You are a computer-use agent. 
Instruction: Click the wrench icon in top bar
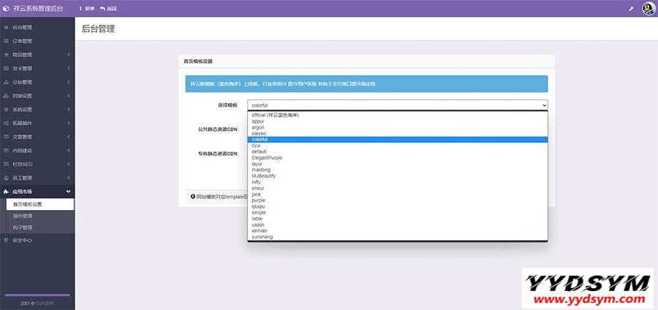(x=631, y=8)
